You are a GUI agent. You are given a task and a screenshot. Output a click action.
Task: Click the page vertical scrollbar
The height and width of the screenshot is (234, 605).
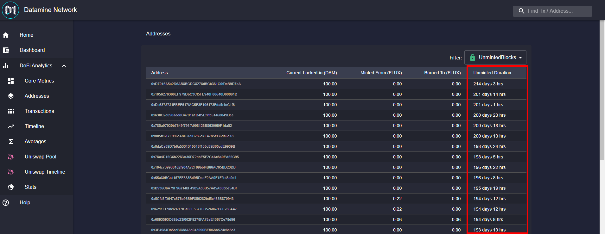(x=602, y=90)
